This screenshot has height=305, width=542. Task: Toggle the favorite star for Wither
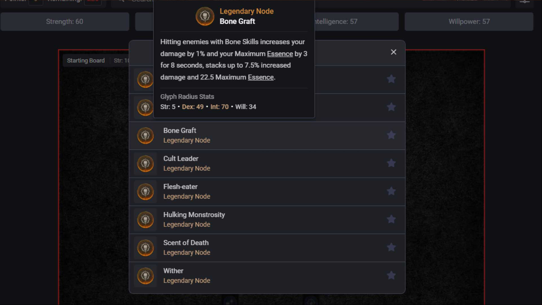pyautogui.click(x=391, y=275)
